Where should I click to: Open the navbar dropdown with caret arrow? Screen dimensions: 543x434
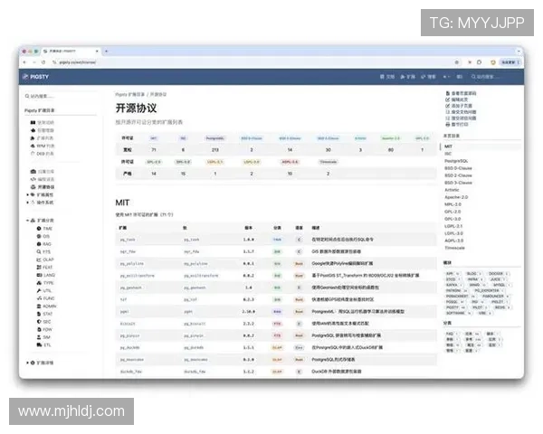coord(446,77)
